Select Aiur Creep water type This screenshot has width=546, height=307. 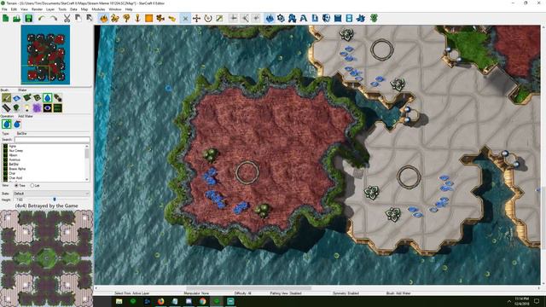click(x=16, y=151)
